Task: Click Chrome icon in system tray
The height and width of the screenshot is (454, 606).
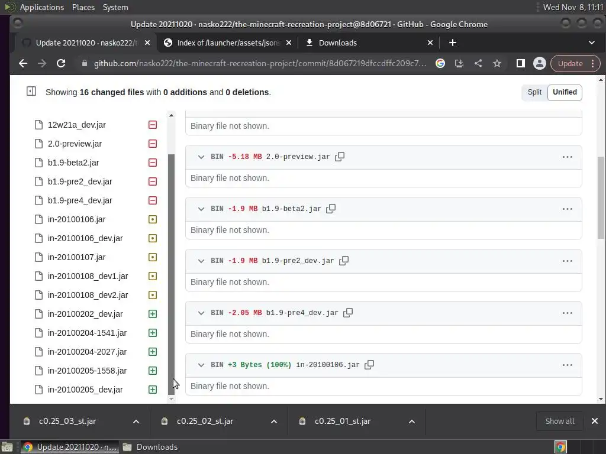Action: [x=560, y=447]
